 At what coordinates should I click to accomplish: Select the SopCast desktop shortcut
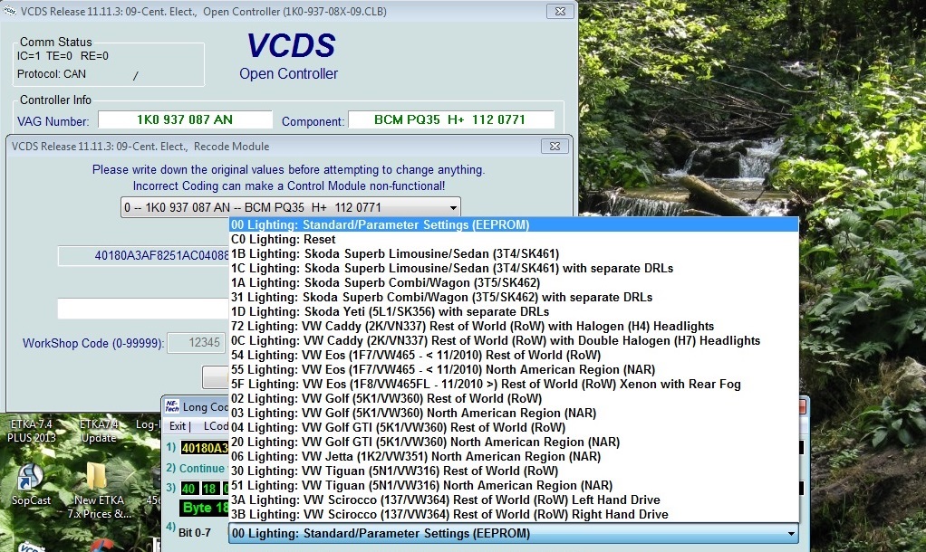point(30,485)
